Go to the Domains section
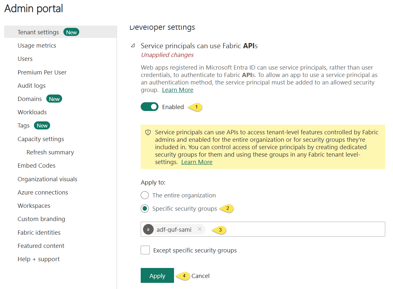The height and width of the screenshot is (289, 393). tap(29, 99)
